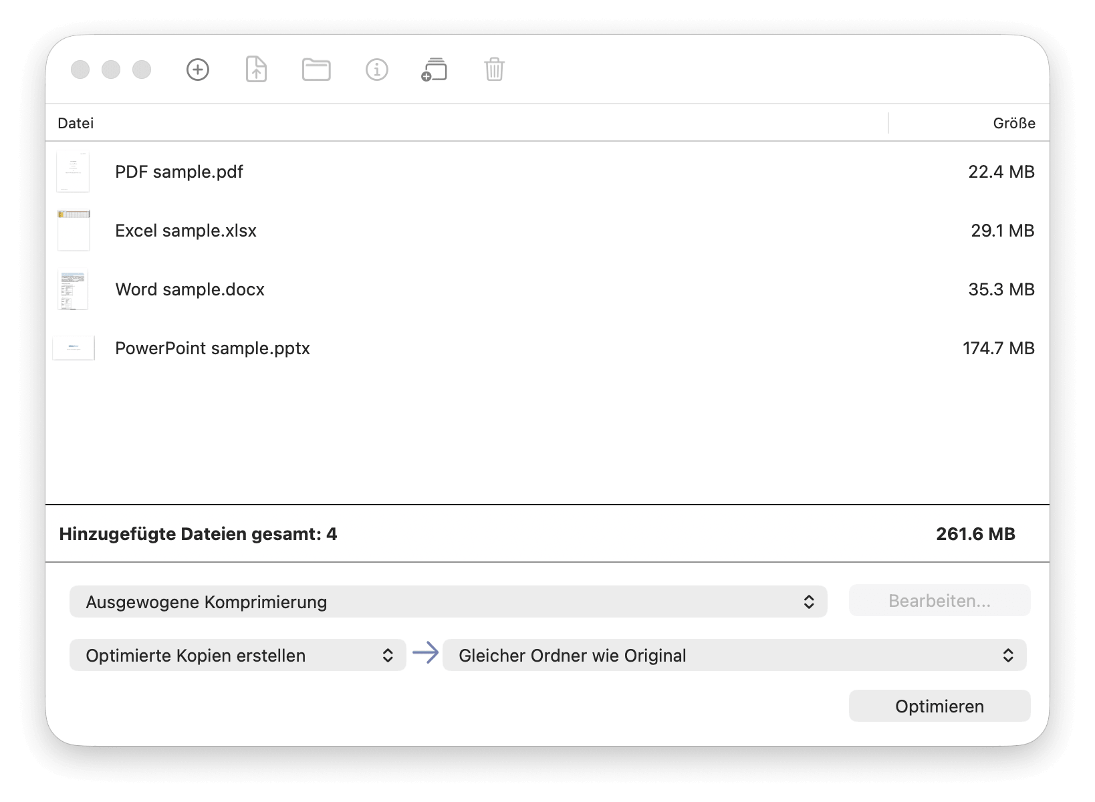Click the 22.4 MB size value
This screenshot has height=802, width=1095.
point(1001,172)
